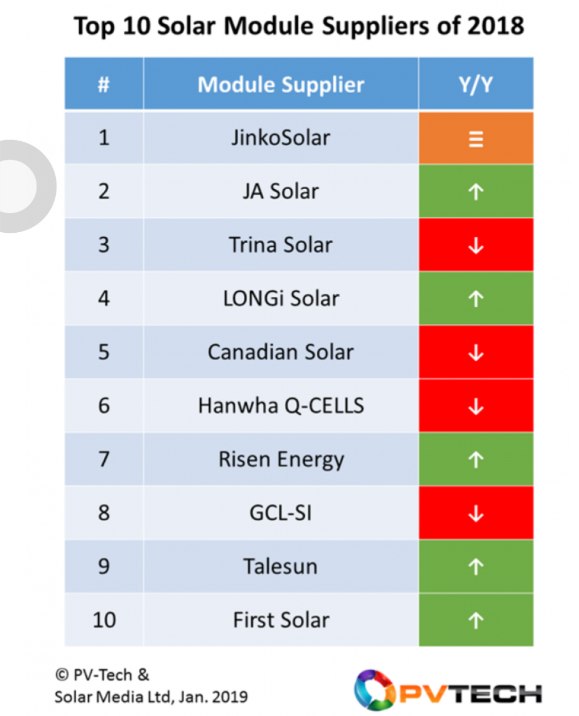Tap the down arrow for Hanwha Q-CELLS
Screen dimensions: 579x716
[x=476, y=406]
